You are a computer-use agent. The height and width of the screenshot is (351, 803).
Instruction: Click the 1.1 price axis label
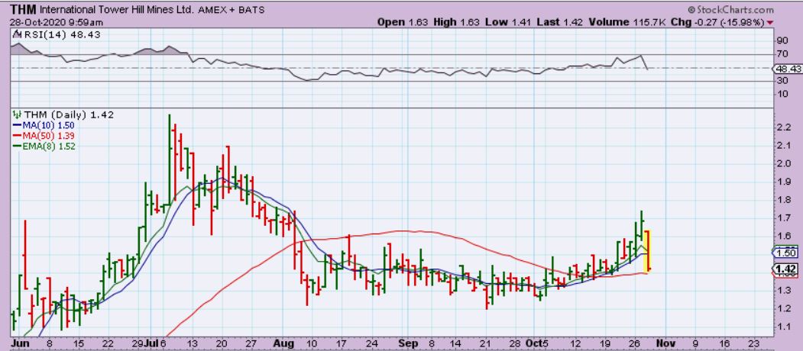pos(783,327)
